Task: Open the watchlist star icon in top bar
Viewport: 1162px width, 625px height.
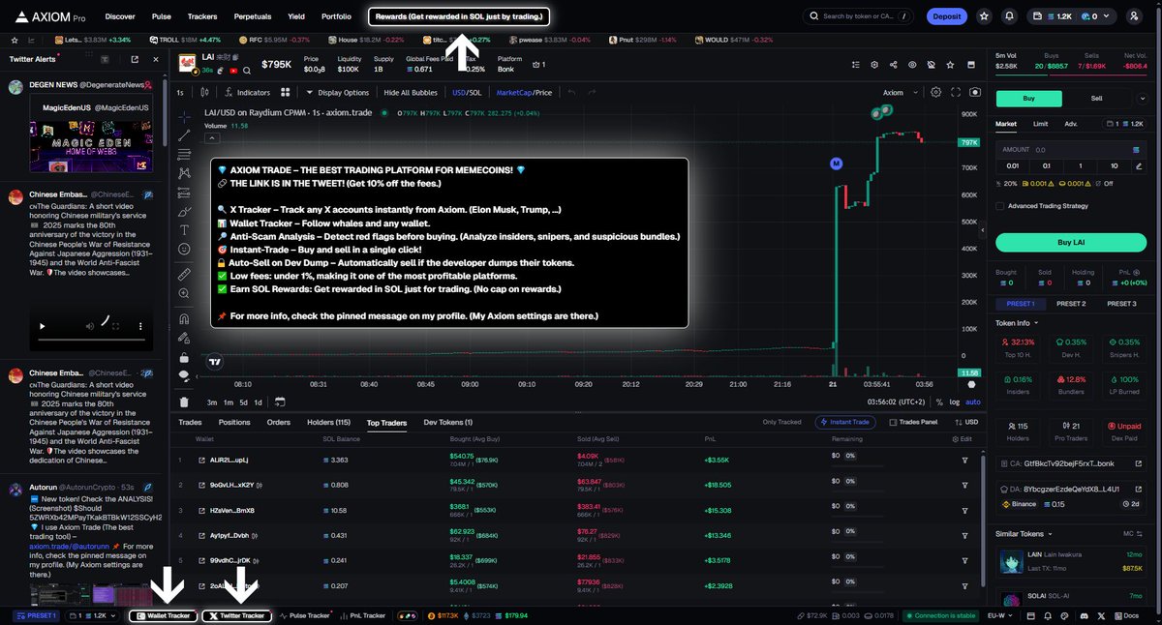Action: tap(985, 16)
